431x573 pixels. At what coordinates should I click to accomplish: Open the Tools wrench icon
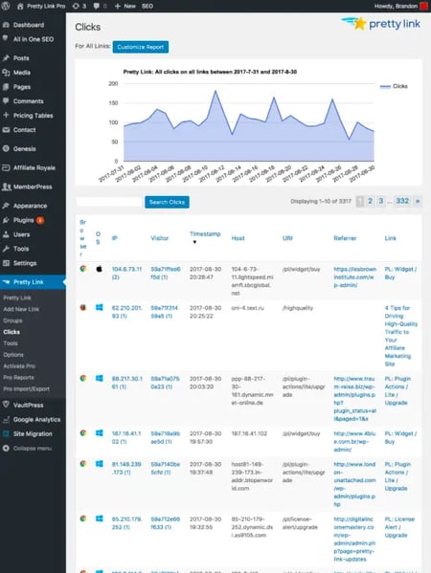pos(6,249)
